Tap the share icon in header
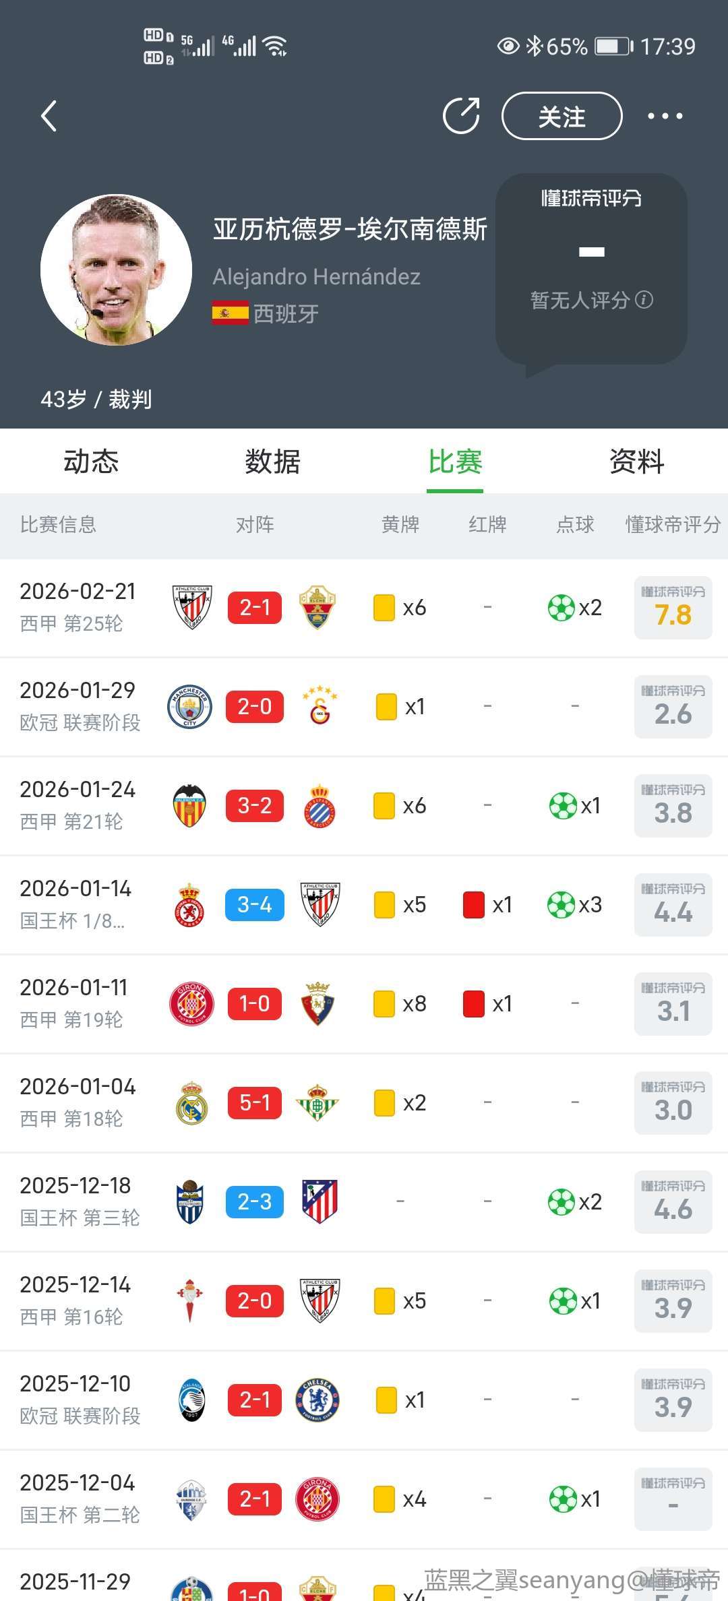728x1601 pixels. 461,116
